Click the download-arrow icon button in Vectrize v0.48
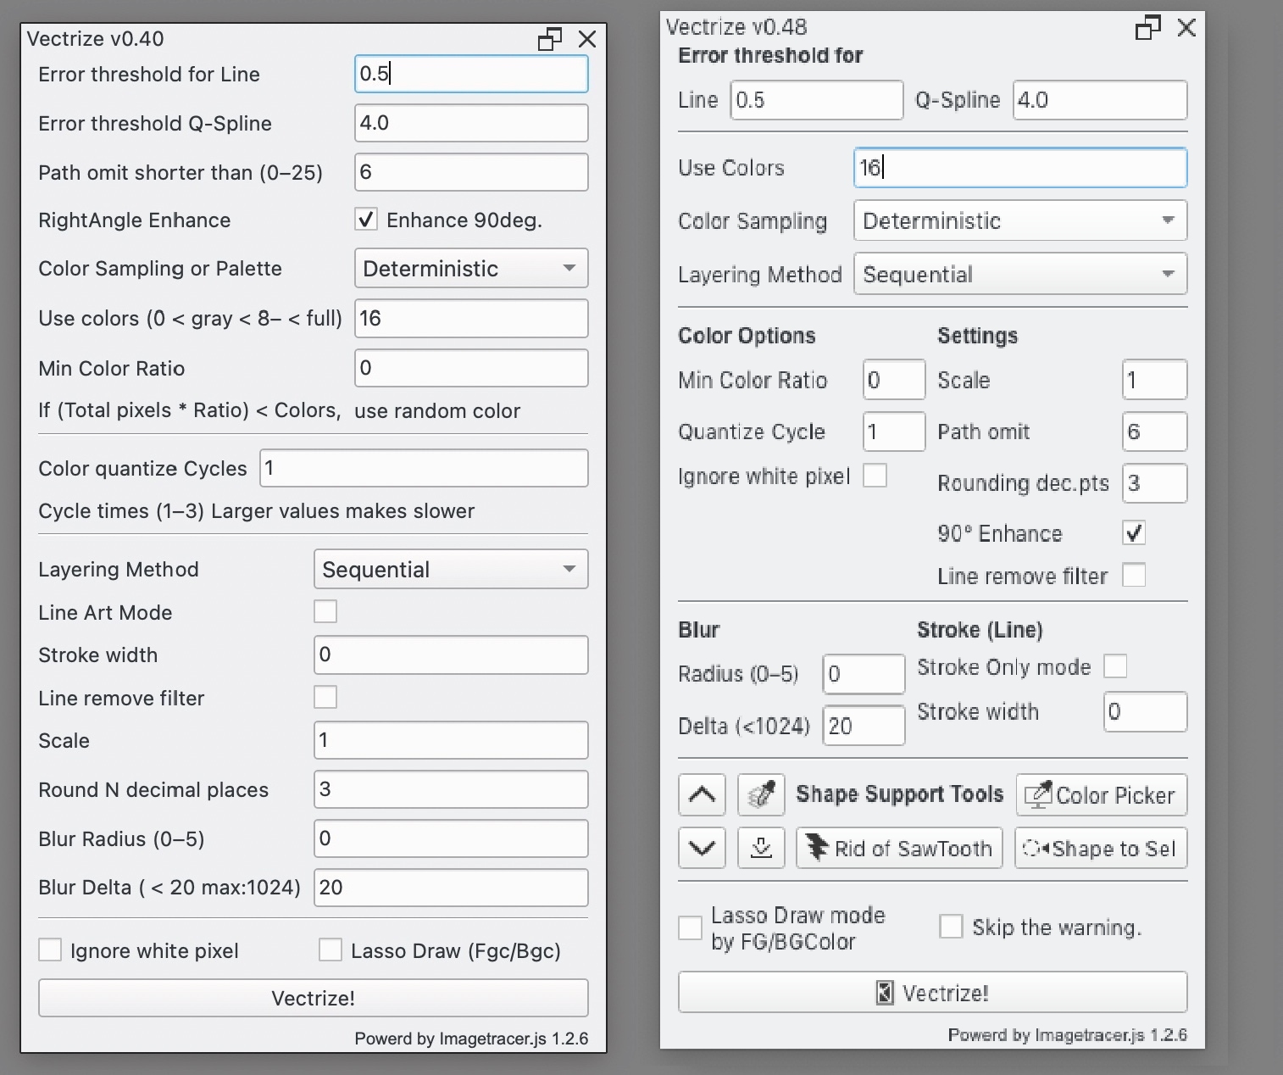The width and height of the screenshot is (1283, 1075). point(761,848)
